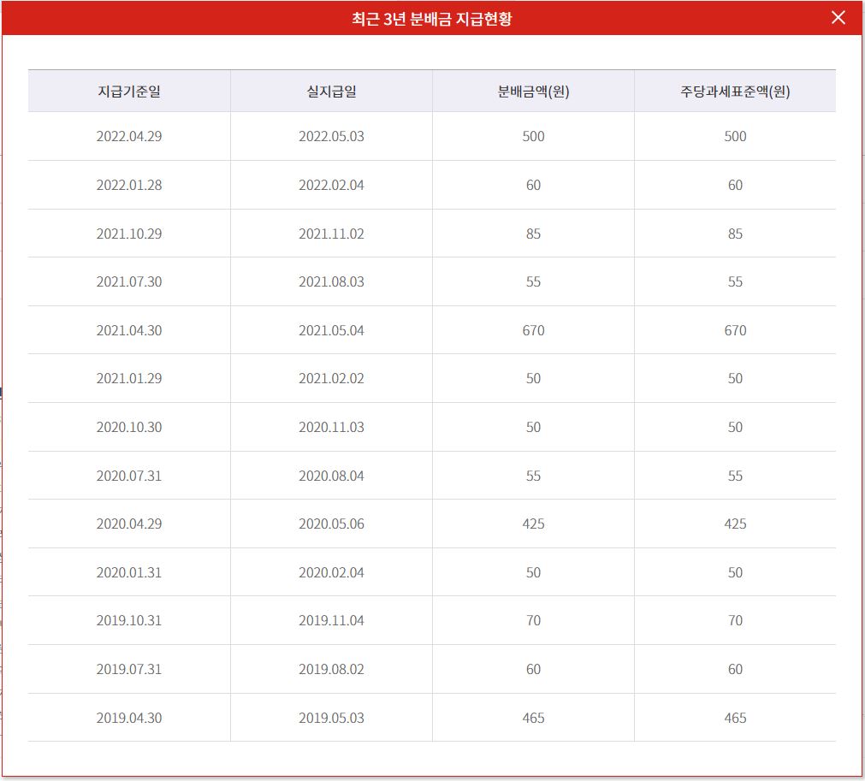
Task: Click the 분배금액 55 in the 2020.07.31 row
Action: [533, 476]
